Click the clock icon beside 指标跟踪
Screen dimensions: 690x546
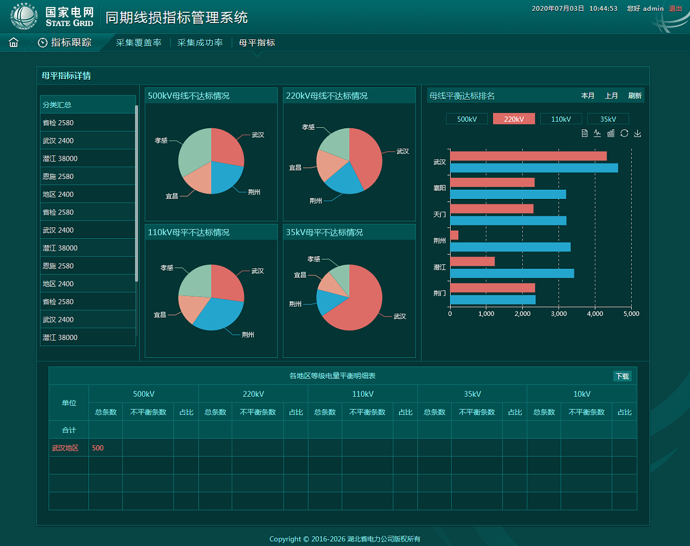click(x=43, y=43)
